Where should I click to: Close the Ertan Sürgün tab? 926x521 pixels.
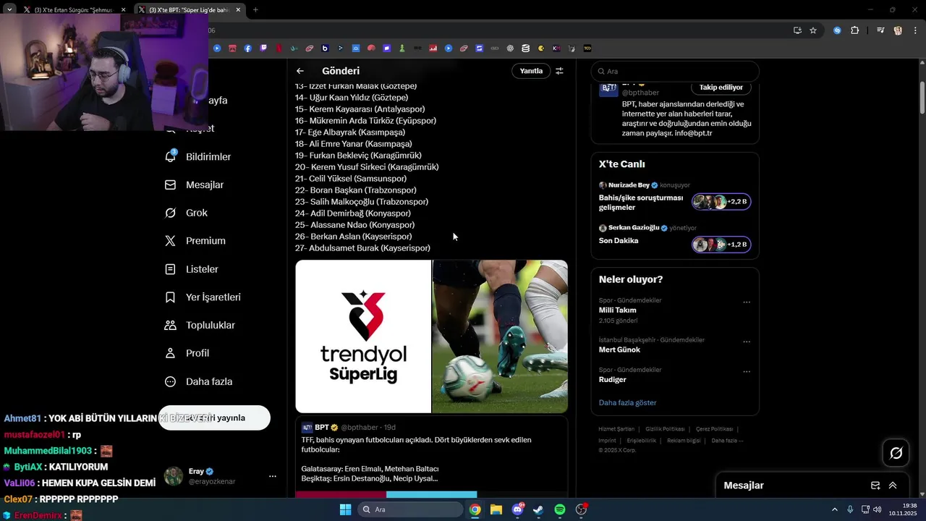[123, 10]
